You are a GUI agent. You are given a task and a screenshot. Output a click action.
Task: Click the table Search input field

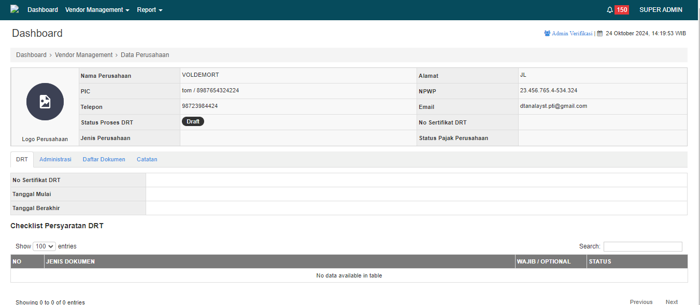click(642, 246)
